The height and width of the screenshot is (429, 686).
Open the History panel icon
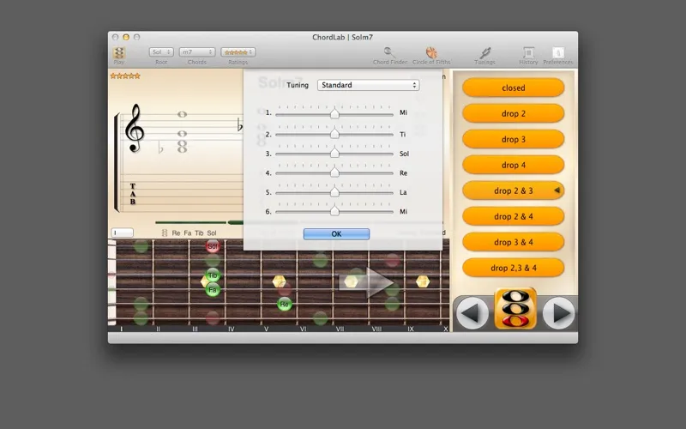point(528,52)
